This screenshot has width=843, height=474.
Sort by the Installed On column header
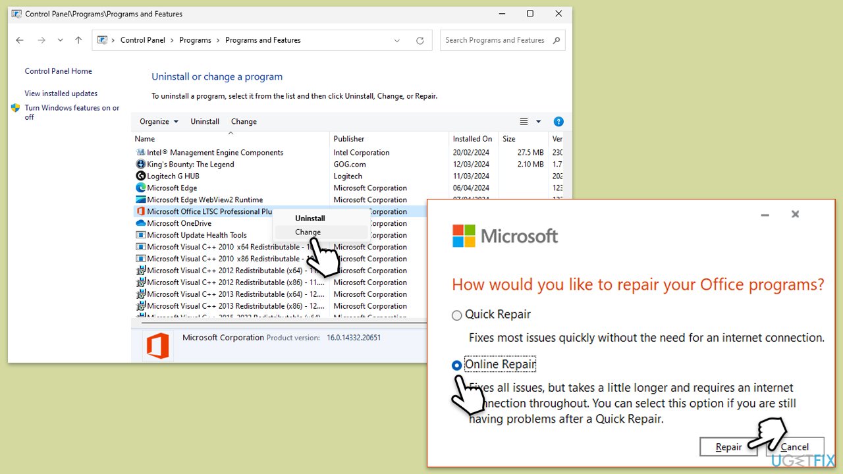(474, 139)
